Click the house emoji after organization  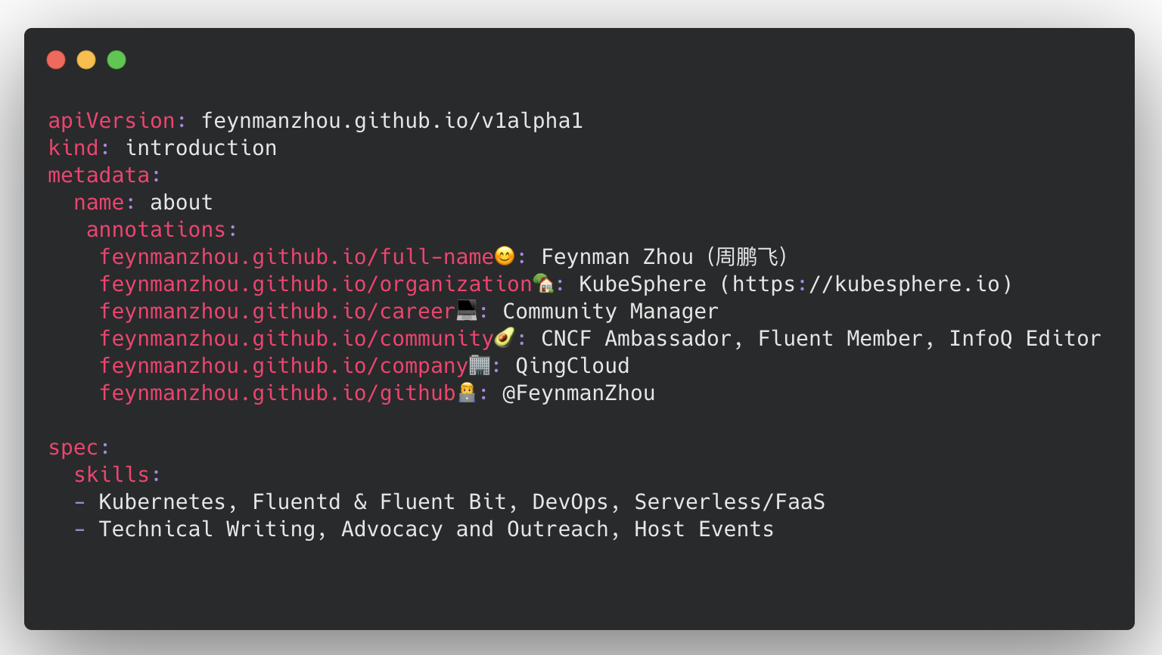[543, 284]
